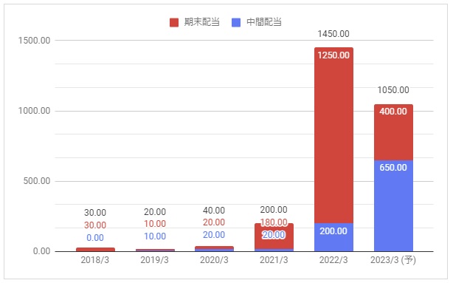The width and height of the screenshot is (453, 283).
Task: Click the 2020/3 axis label
Action: pos(214,260)
